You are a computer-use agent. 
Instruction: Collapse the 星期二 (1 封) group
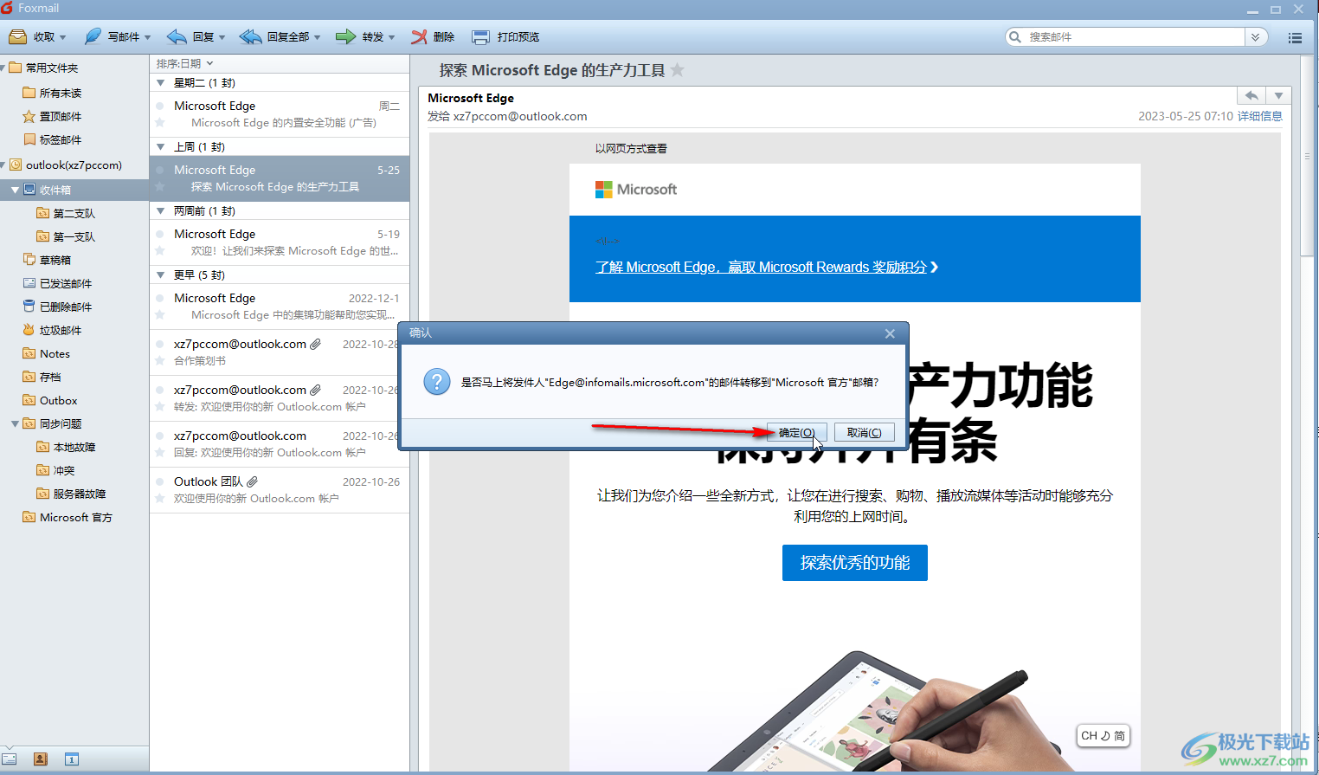(x=160, y=83)
